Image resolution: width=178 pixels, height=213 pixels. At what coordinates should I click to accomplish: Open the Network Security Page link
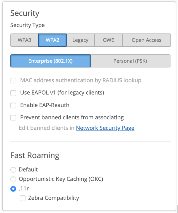pos(105,128)
